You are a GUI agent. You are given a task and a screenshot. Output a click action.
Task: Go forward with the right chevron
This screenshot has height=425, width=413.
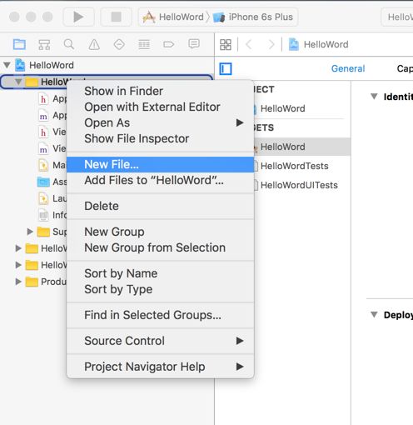pyautogui.click(x=271, y=44)
